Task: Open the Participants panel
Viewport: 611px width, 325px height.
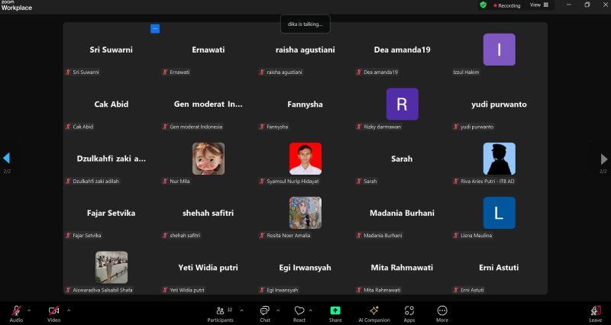Action: click(x=219, y=311)
